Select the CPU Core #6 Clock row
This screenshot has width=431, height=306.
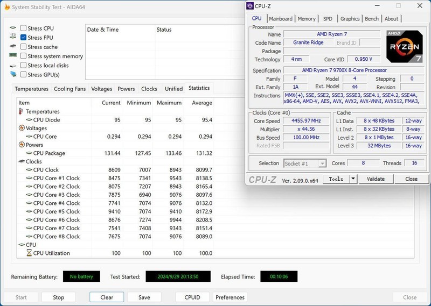tap(115, 220)
